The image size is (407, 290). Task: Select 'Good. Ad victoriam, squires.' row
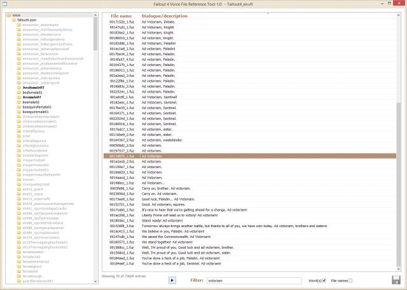250,204
